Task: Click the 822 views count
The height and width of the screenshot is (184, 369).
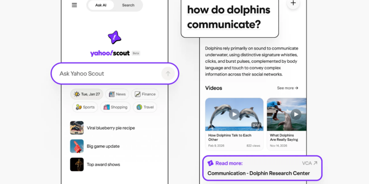Action: [253, 146]
